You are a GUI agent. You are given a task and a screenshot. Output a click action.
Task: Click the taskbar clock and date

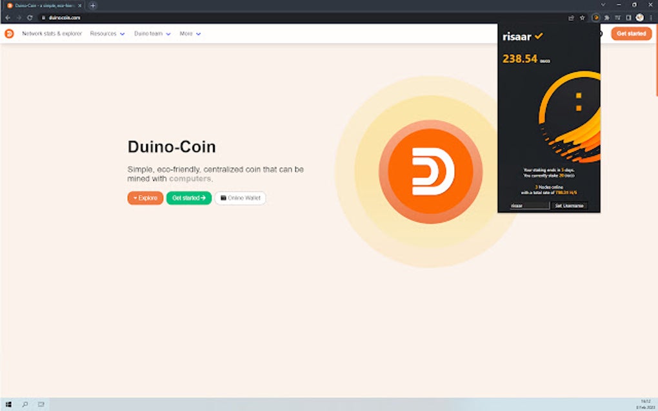[645, 405]
